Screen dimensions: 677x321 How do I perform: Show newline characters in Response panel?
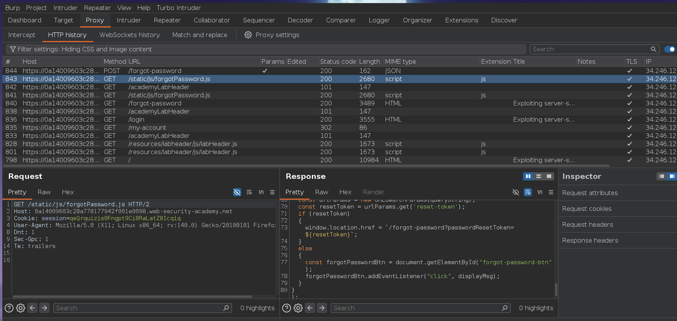point(540,192)
